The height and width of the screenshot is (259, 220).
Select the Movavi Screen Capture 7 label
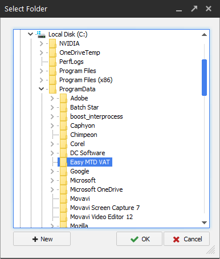pos(105,208)
